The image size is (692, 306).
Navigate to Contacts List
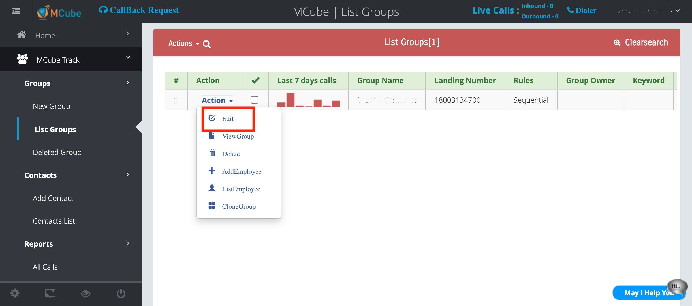coord(54,221)
